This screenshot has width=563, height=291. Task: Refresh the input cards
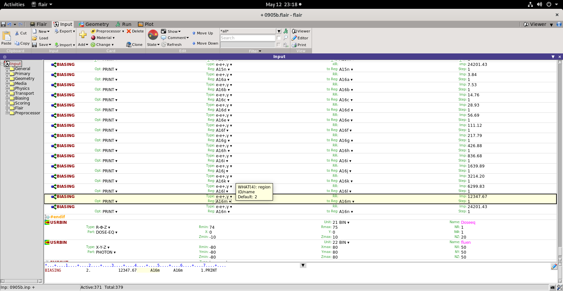[171, 45]
